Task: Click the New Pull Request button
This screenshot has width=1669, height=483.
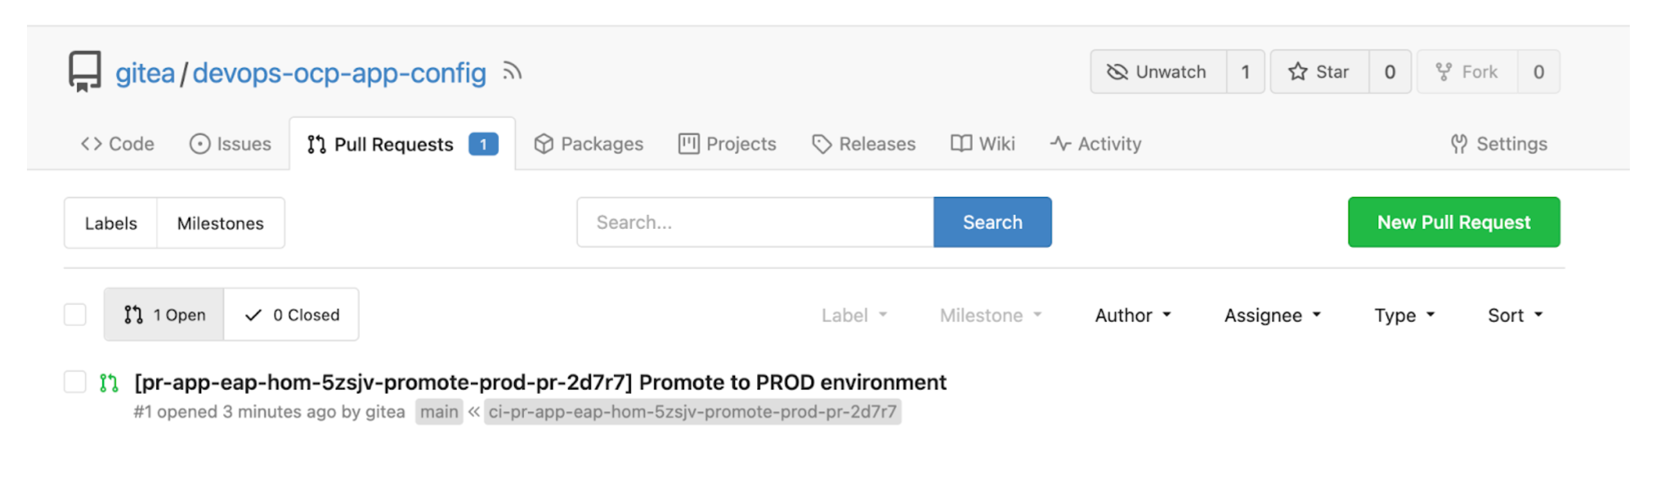Action: click(1453, 222)
